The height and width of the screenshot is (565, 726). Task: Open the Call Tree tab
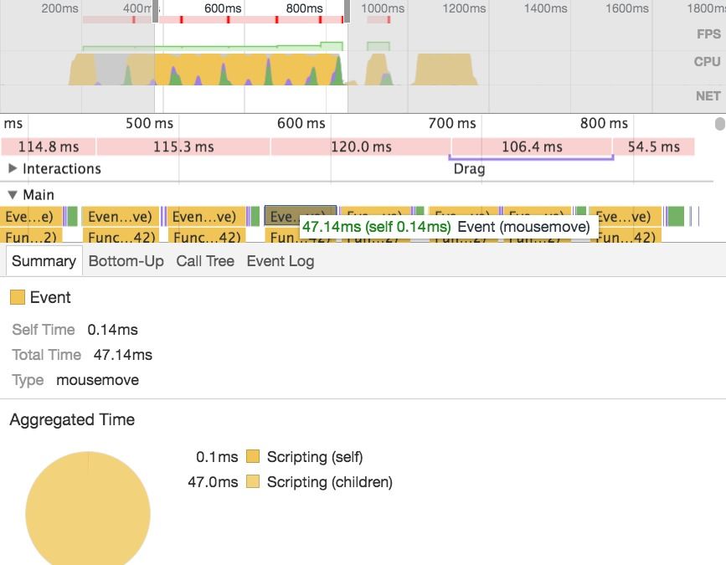coord(205,261)
